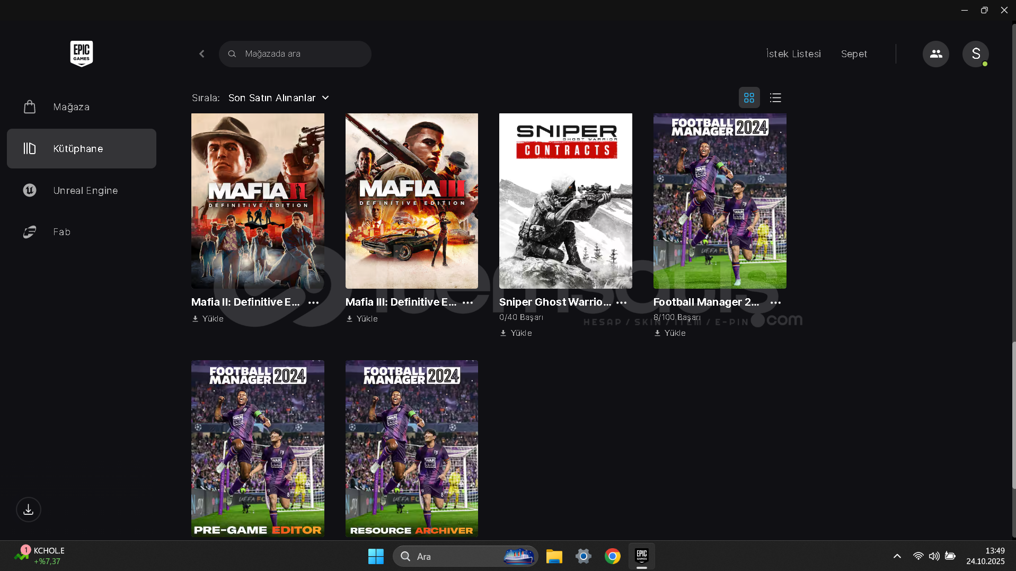This screenshot has width=1016, height=571.
Task: Open the Fab marketplace
Action: [61, 232]
